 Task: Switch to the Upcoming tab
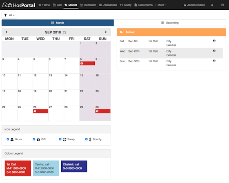point(170,23)
